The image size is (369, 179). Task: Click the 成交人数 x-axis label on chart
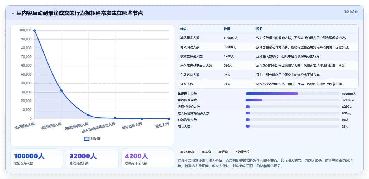click(162, 125)
